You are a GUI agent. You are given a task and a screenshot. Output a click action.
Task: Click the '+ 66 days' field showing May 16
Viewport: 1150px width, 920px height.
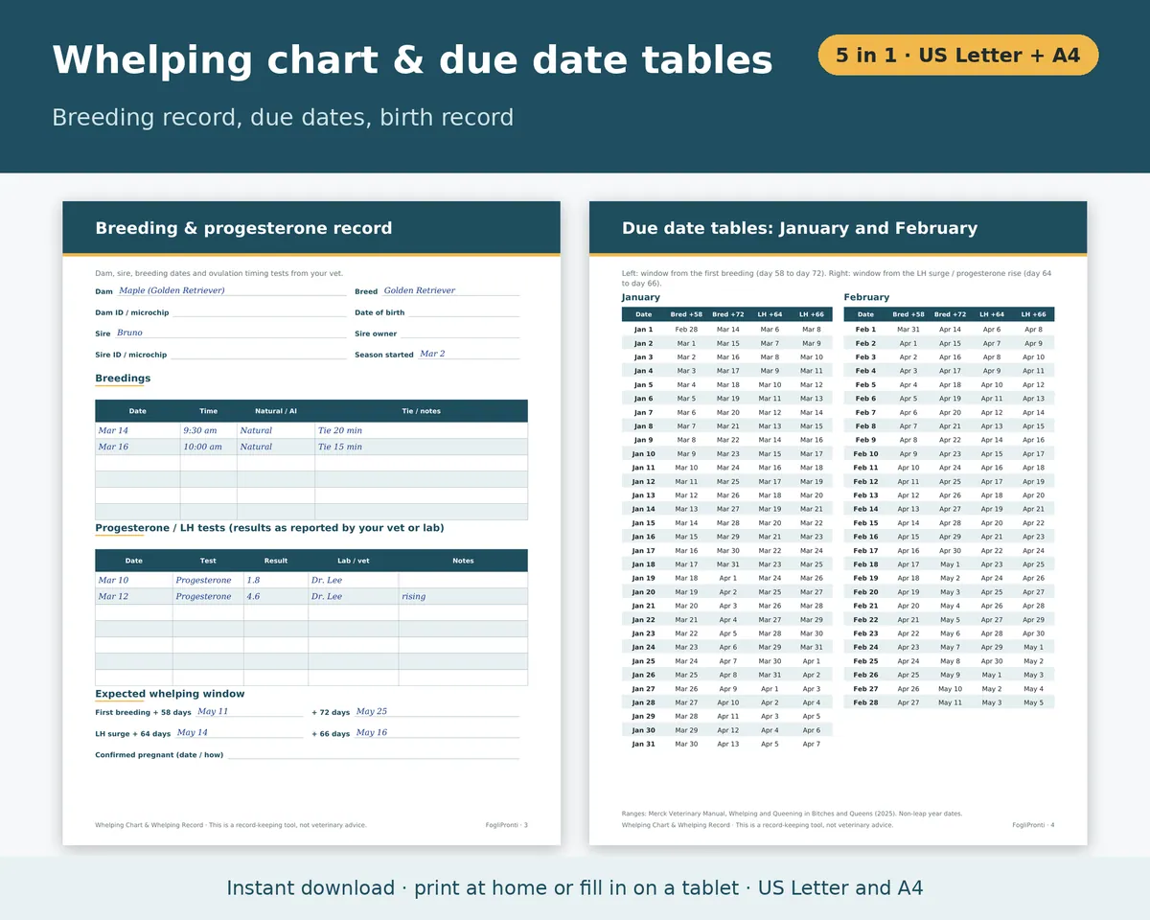[436, 733]
